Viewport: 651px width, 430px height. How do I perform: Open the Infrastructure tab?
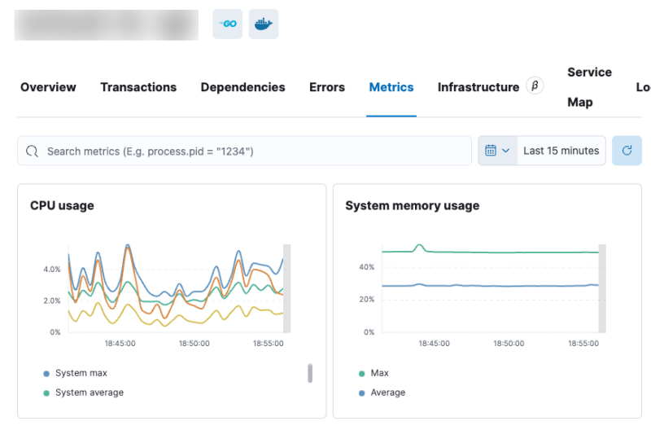[x=478, y=87]
